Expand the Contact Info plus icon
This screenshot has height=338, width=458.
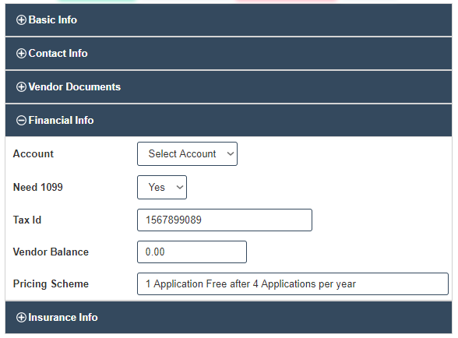21,54
